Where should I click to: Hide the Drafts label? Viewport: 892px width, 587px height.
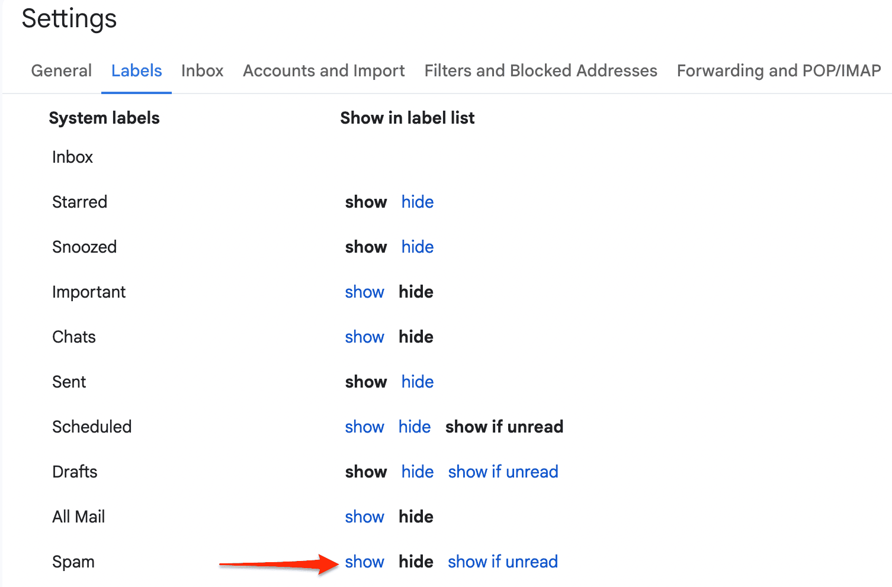pyautogui.click(x=417, y=472)
